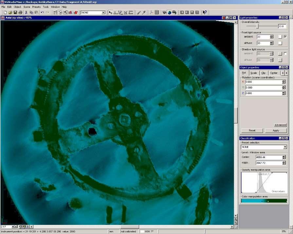Undo the last action with the arrow icon
Image resolution: width=293 pixels, height=234 pixels.
[43, 12]
